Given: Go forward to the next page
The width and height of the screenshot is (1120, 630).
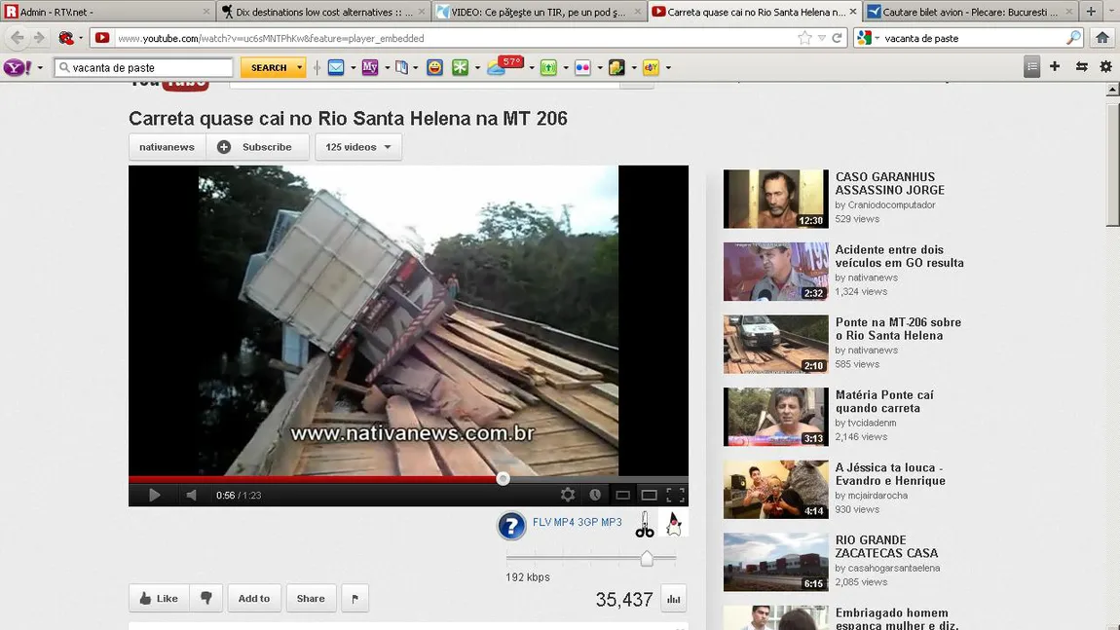Looking at the screenshot, I should pos(39,38).
